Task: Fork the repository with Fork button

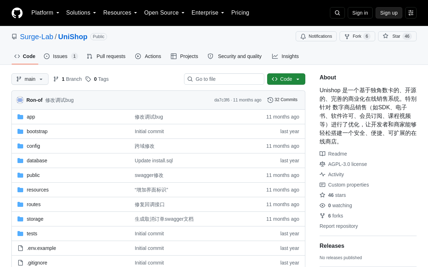Action: [x=357, y=36]
